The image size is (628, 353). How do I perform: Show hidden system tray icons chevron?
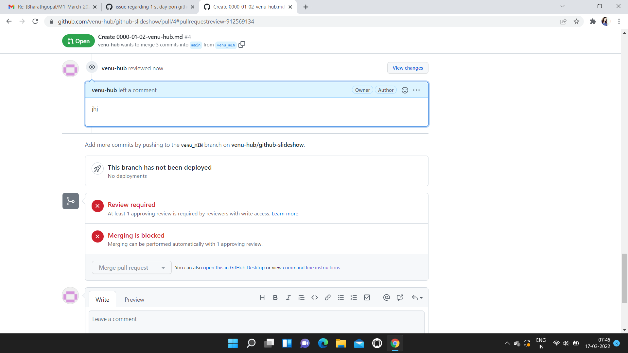point(507,343)
